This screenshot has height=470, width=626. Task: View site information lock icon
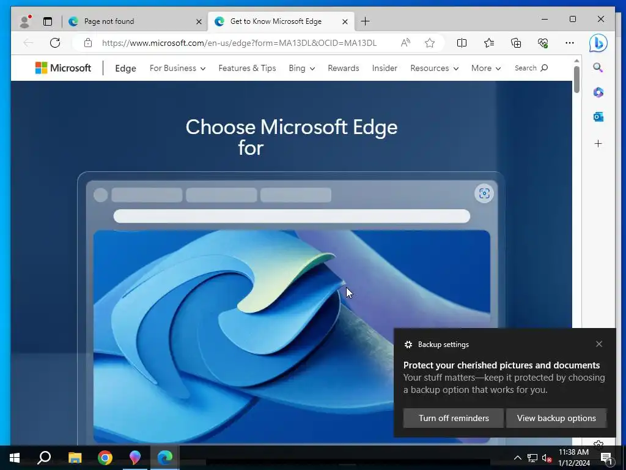tap(88, 43)
